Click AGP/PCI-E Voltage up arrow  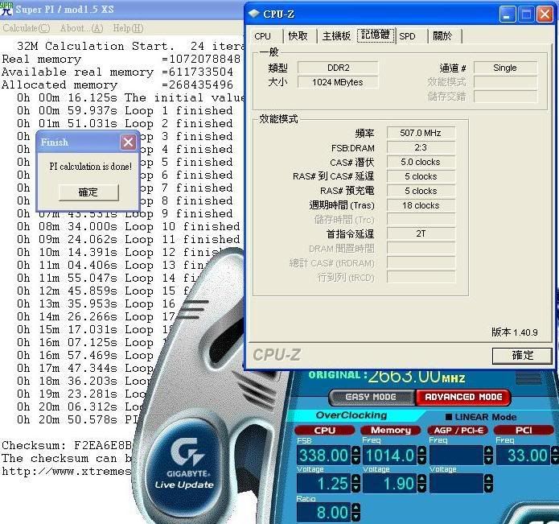pyautogui.click(x=488, y=480)
